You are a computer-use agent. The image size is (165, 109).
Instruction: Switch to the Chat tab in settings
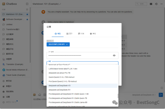click(x=81, y=34)
